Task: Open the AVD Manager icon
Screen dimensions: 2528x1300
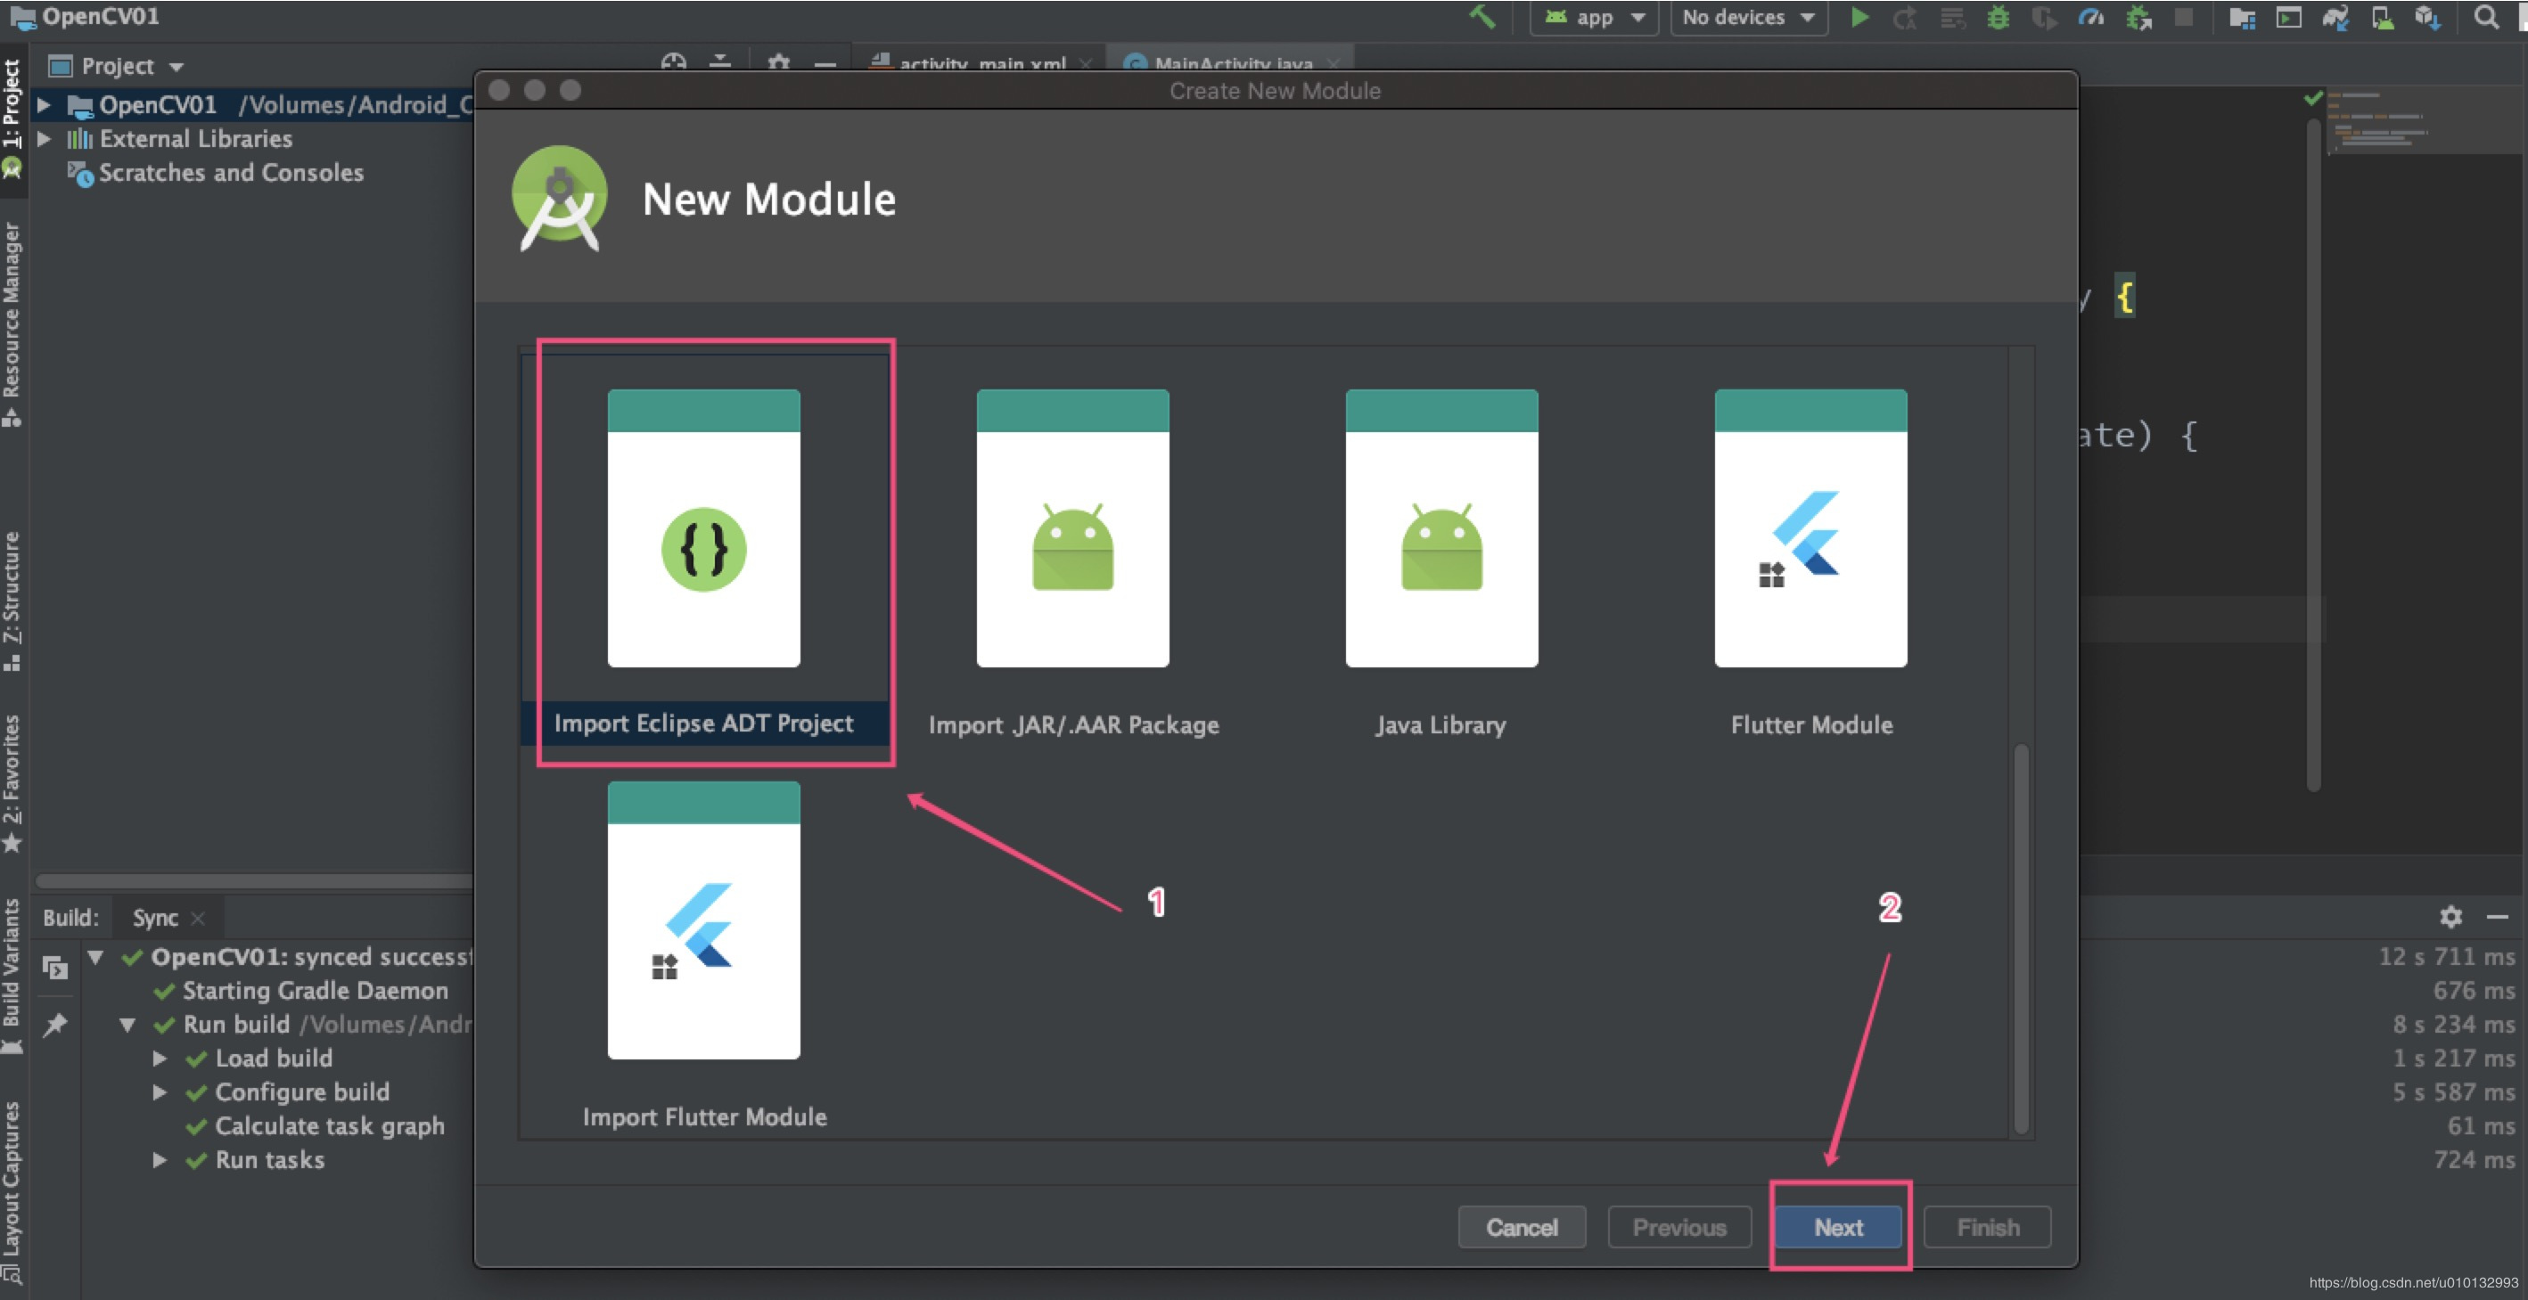Action: tap(2382, 18)
